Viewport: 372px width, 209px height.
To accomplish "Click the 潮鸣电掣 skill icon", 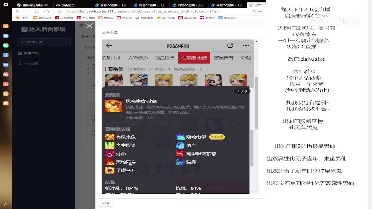I will (180, 137).
